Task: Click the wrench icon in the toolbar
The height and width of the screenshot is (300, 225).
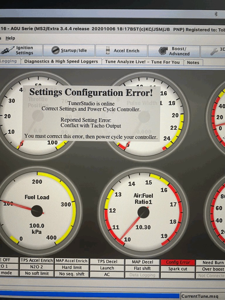Action: [214, 52]
